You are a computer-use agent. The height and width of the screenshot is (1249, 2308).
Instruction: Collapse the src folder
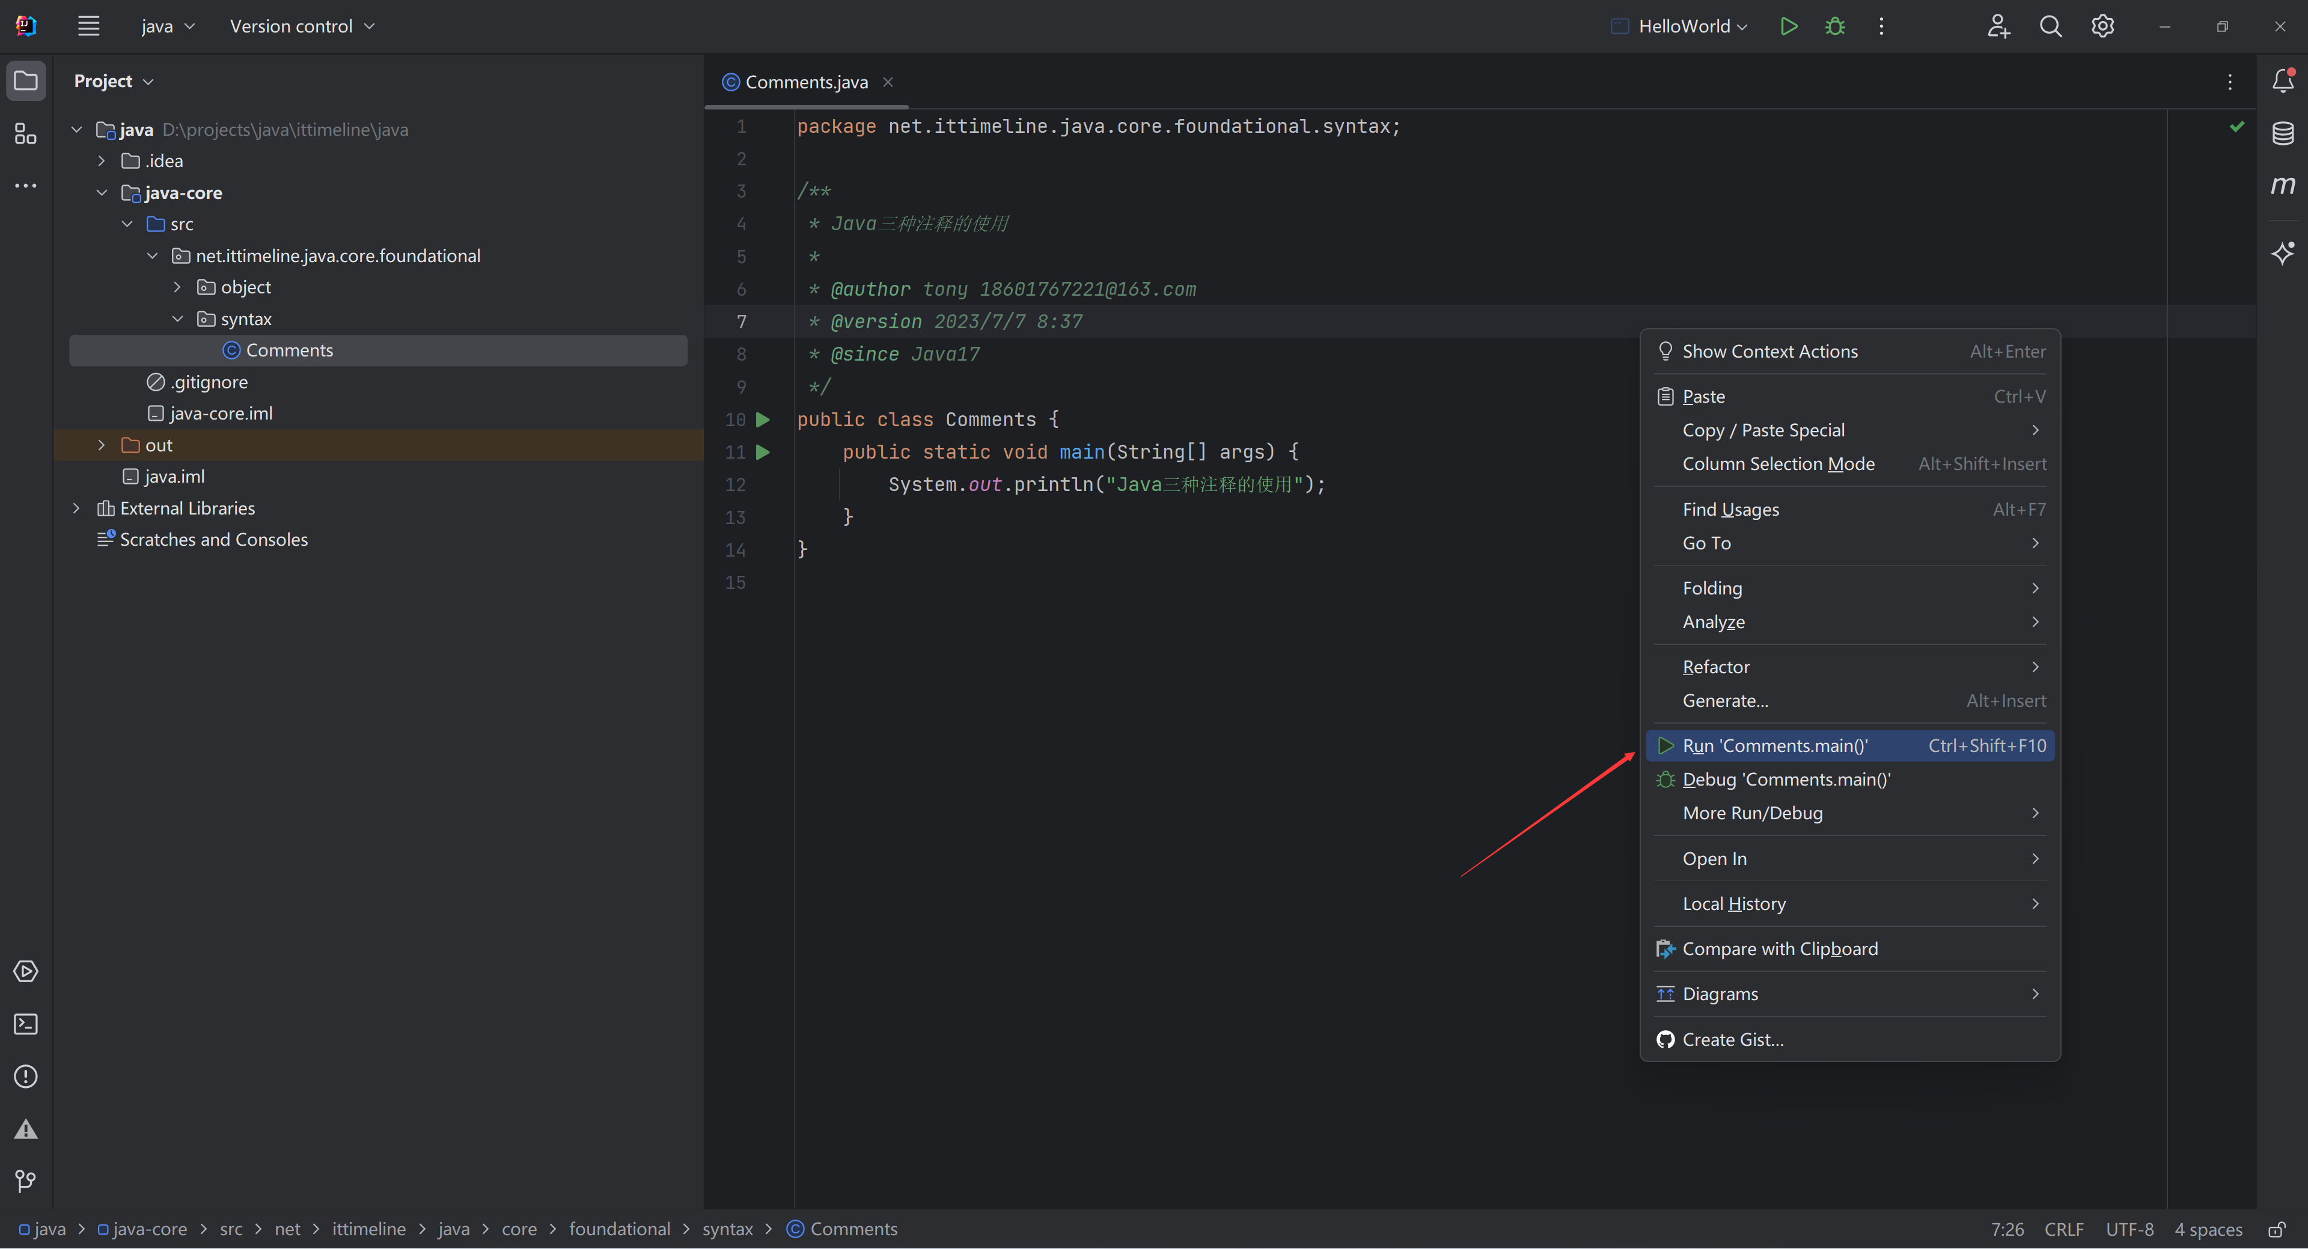(127, 224)
